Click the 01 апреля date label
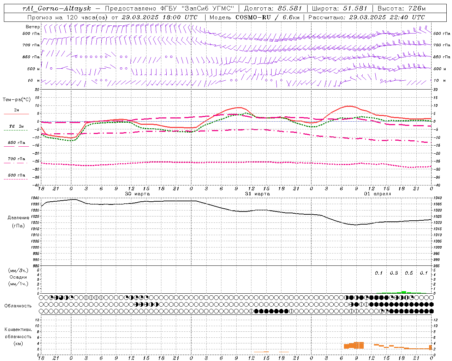The height and width of the screenshot is (361, 452). pyautogui.click(x=377, y=194)
